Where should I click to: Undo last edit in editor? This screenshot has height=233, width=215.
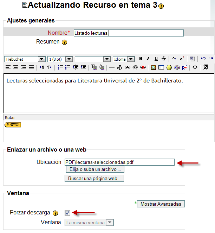[x=203, y=59]
